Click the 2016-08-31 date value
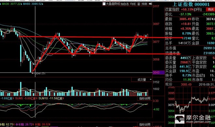This screenshot has width=215, height=127. [x=207, y=84]
